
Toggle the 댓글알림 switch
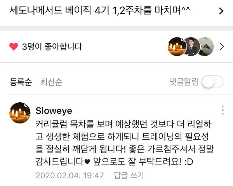(x=212, y=82)
